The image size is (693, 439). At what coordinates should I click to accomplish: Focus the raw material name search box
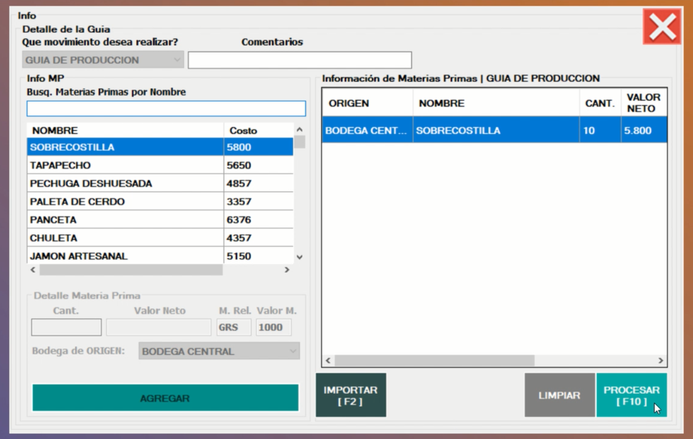coord(166,109)
